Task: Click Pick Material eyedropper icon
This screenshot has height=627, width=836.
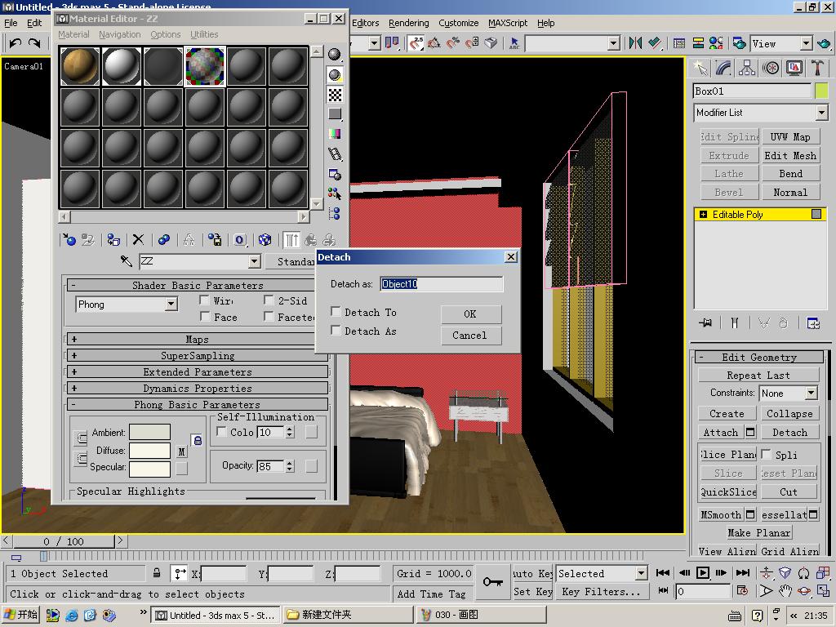Action: (x=127, y=261)
